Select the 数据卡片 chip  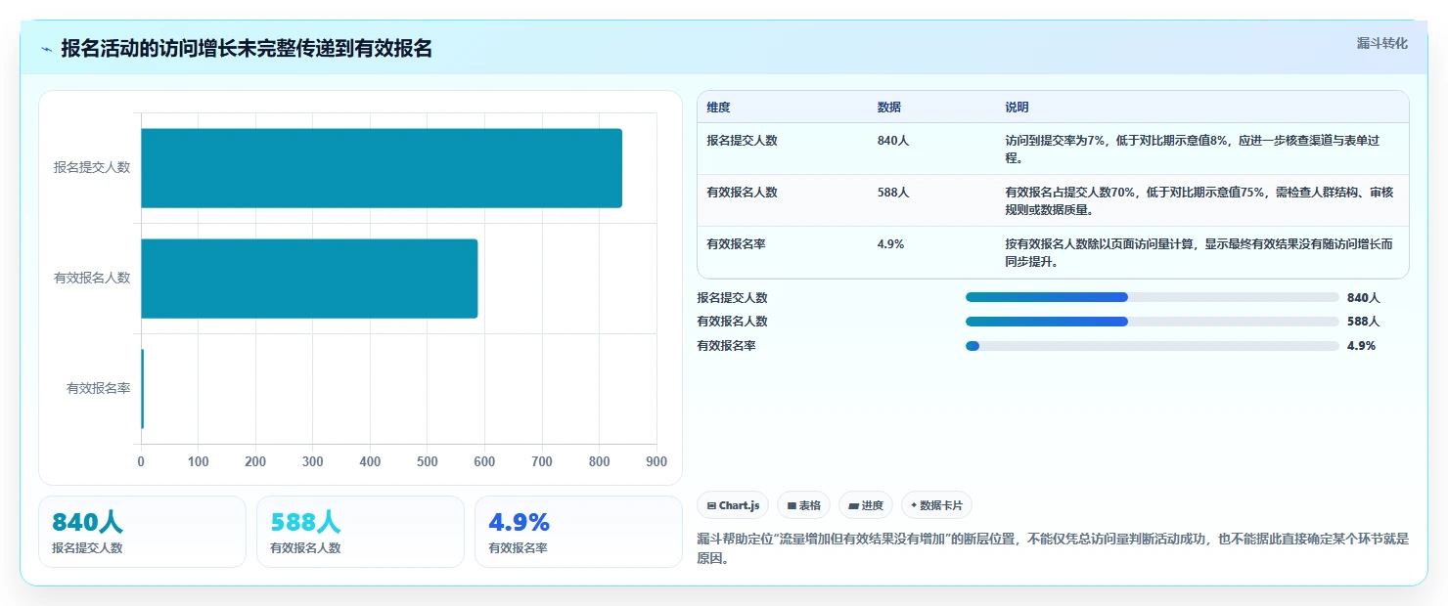(x=936, y=505)
